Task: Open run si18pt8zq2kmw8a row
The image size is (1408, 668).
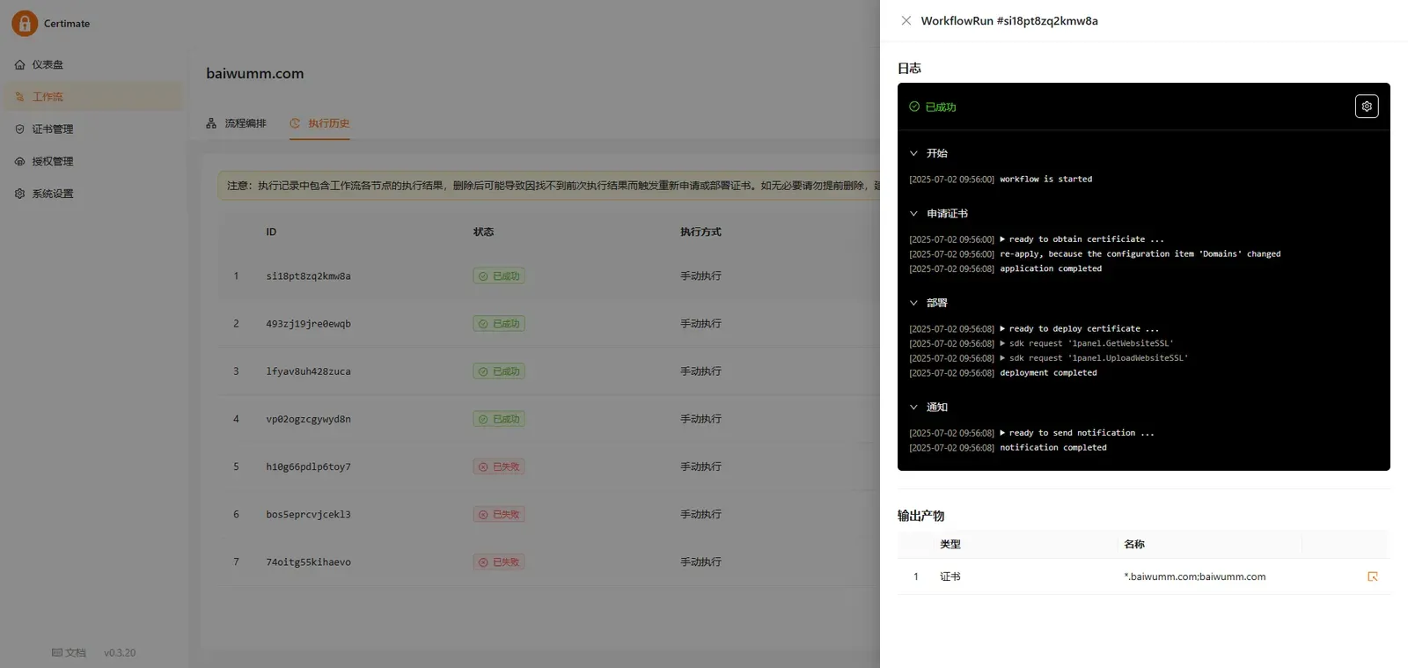Action: click(x=540, y=276)
